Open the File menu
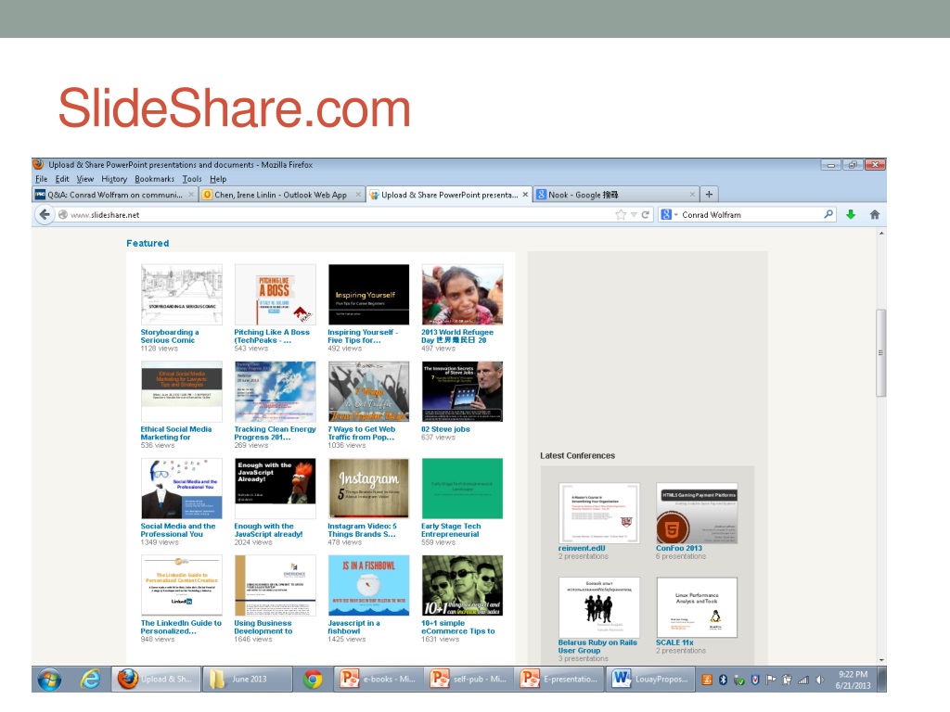 [41, 179]
